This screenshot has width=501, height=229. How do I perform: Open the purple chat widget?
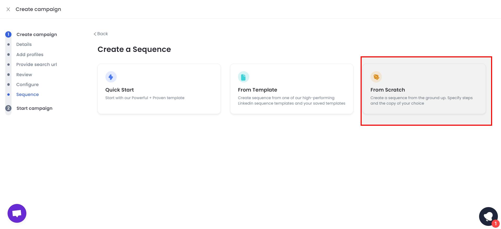[x=17, y=213]
